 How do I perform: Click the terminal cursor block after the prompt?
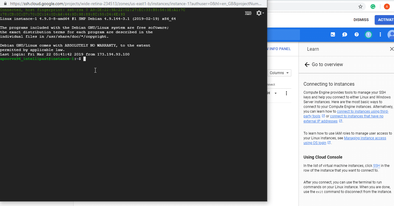click(x=85, y=59)
